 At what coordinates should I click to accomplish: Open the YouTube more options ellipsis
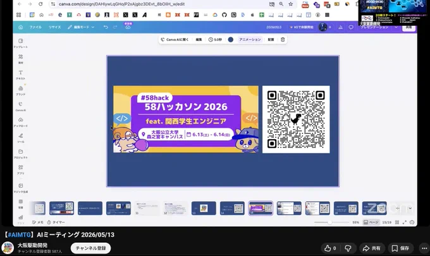tap(424, 248)
